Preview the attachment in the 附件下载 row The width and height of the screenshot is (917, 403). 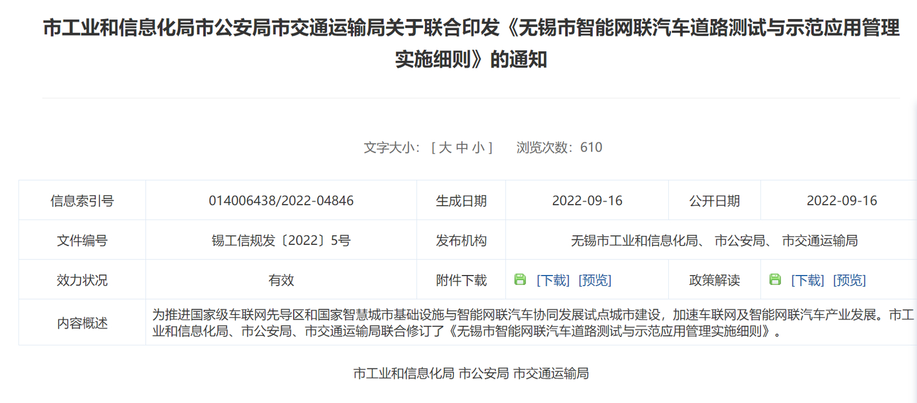595,280
